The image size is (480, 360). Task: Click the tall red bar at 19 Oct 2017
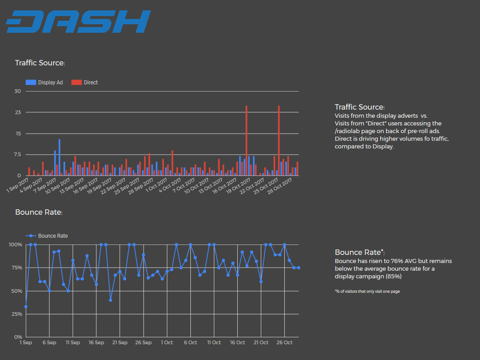[x=246, y=141]
